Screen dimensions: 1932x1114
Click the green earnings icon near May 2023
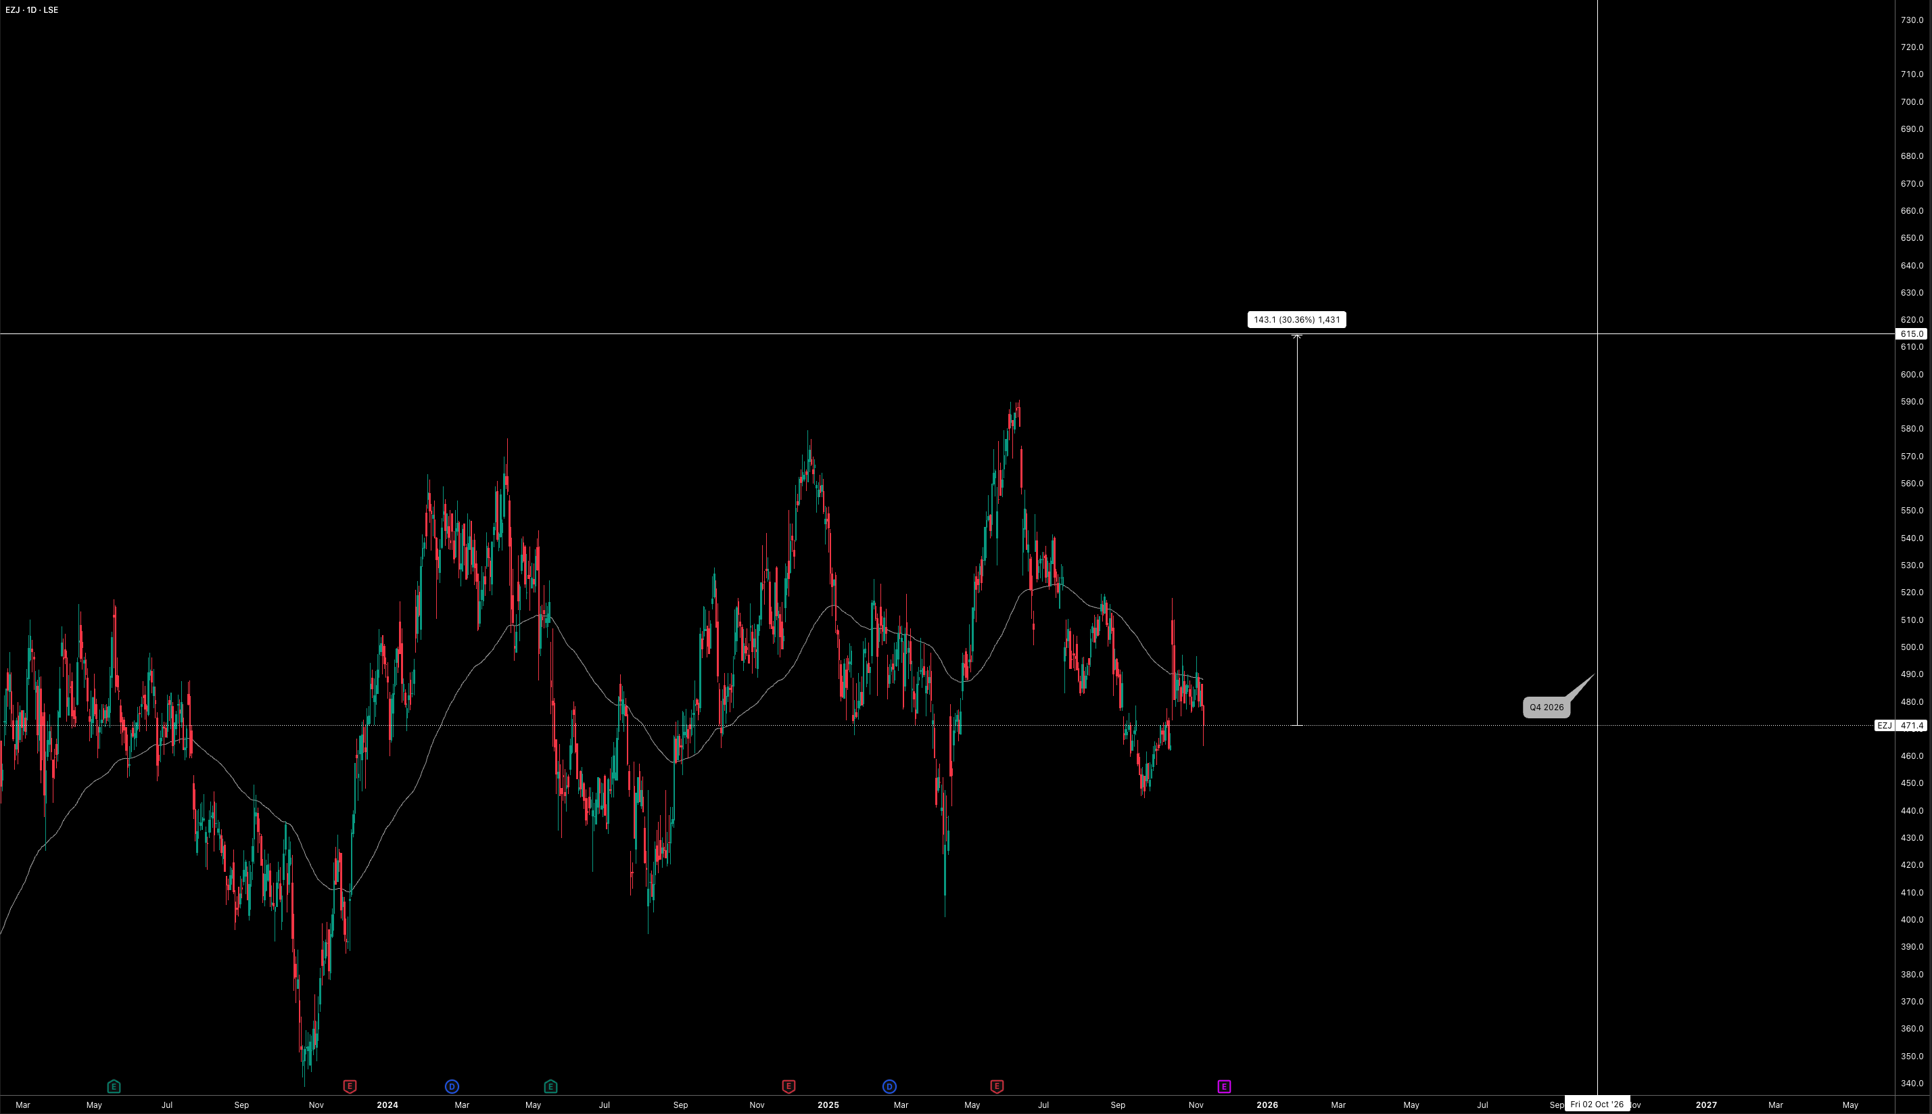pos(113,1086)
